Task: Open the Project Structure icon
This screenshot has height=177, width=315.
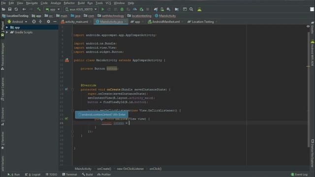Action: 177,9
